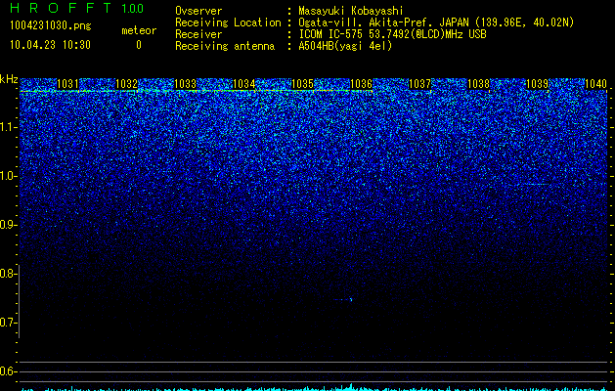Click the 0.7 kHz axis label
The image size is (615, 391).
coord(8,323)
